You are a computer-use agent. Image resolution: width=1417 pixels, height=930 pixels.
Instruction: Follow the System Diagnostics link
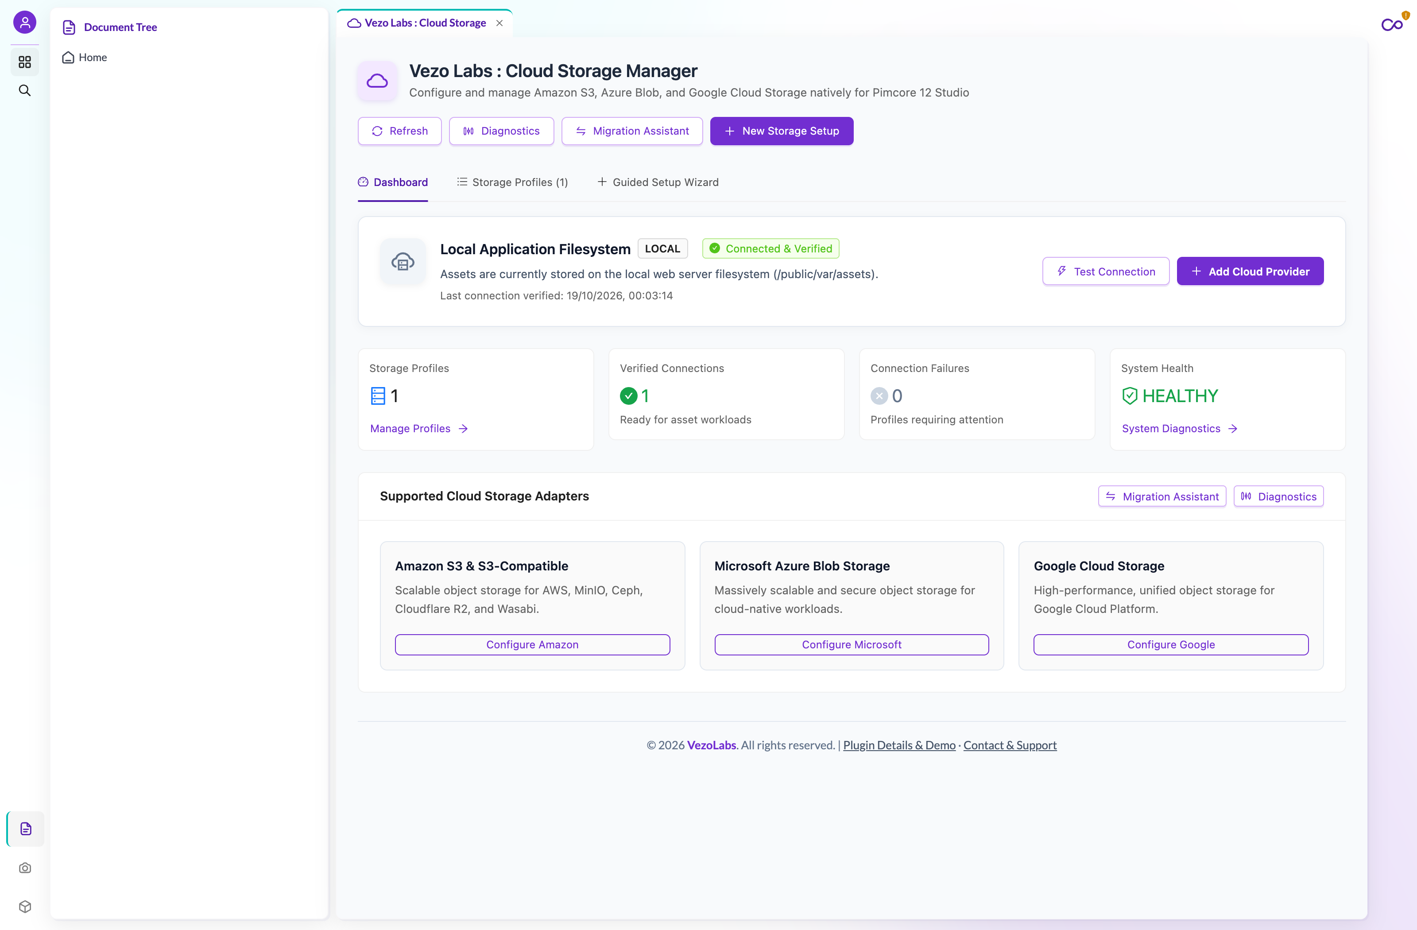tap(1180, 429)
